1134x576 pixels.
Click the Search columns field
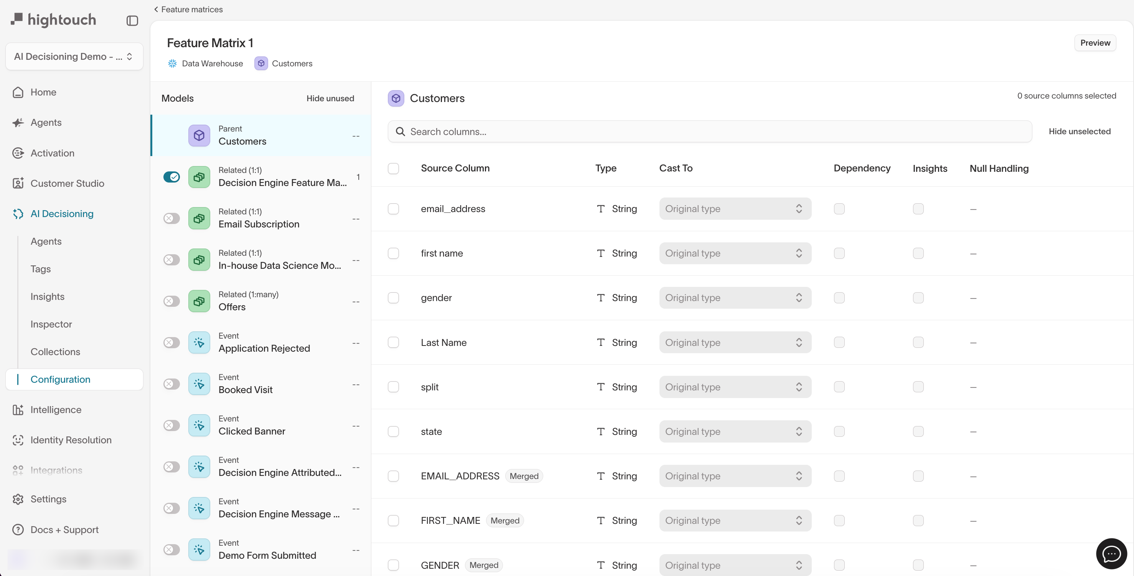point(709,131)
